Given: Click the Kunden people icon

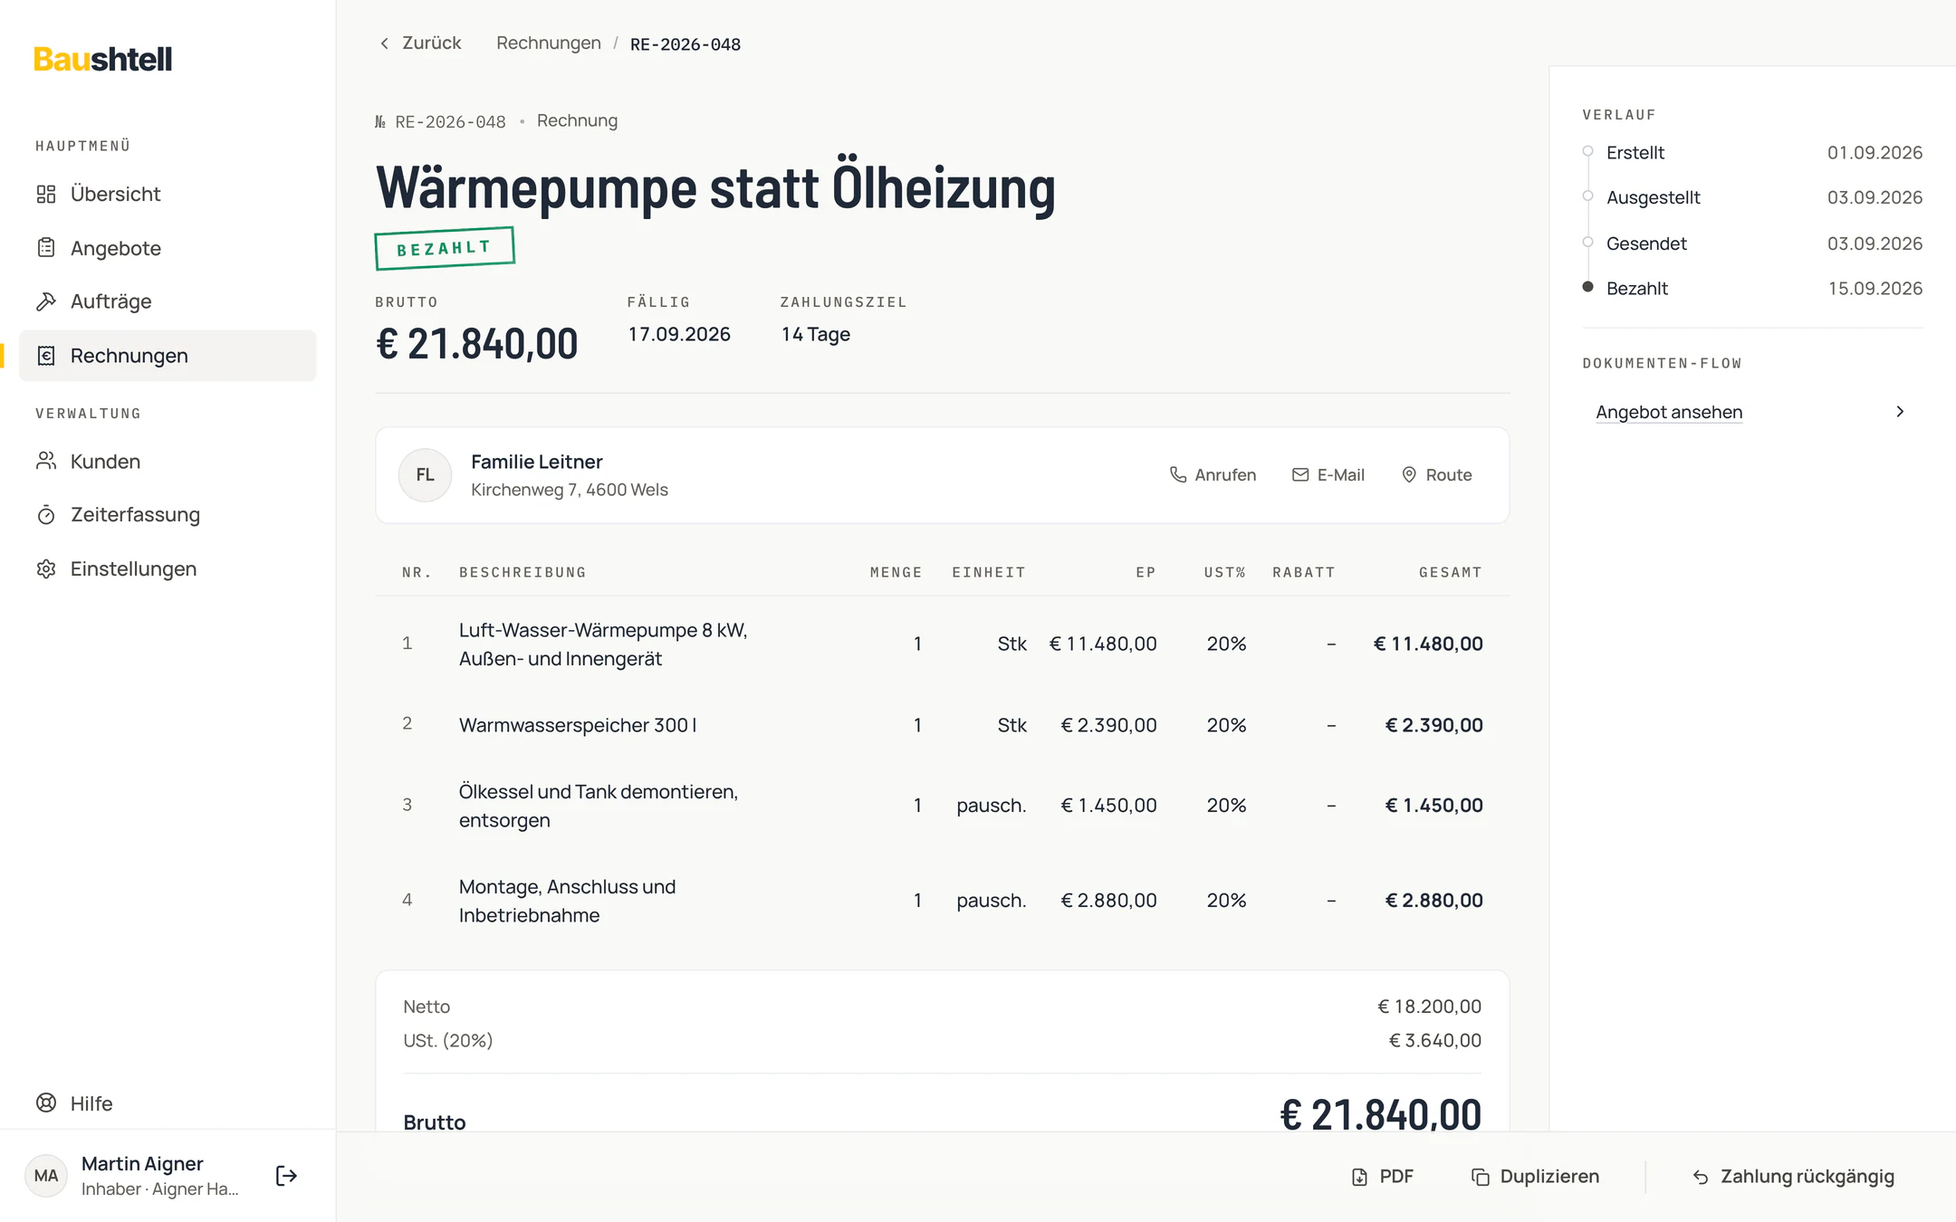Looking at the screenshot, I should [x=46, y=462].
